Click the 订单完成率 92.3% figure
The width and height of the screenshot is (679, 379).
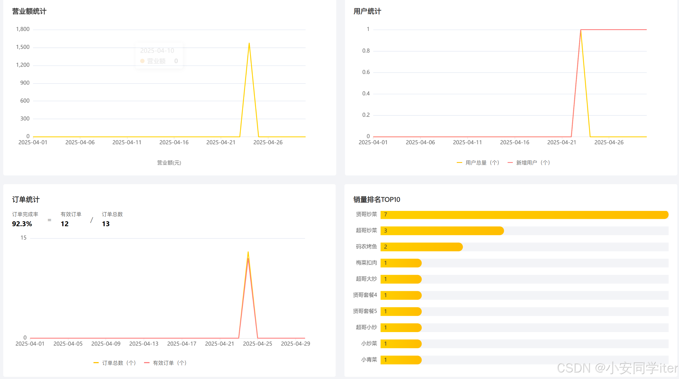[x=22, y=224]
